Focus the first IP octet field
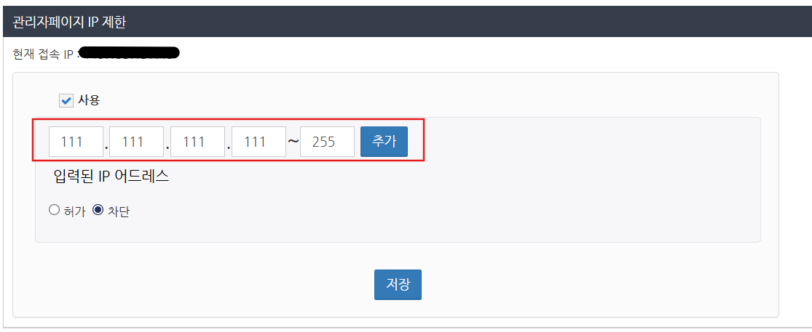The width and height of the screenshot is (812, 332). [76, 142]
